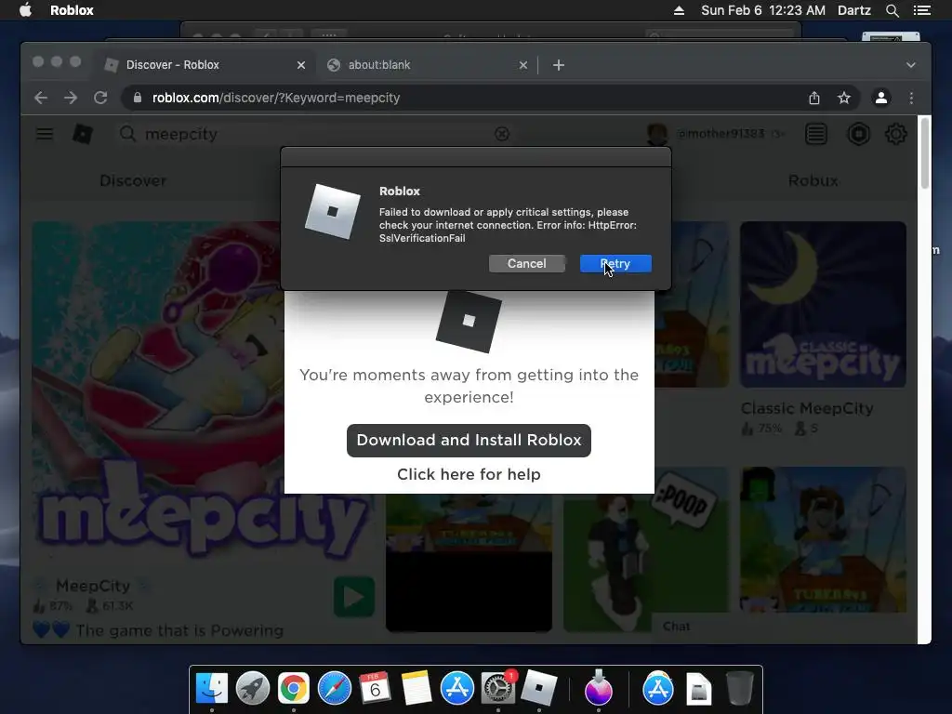The width and height of the screenshot is (952, 714).
Task: Open Chrome's three-dot menu
Action: pos(911,98)
